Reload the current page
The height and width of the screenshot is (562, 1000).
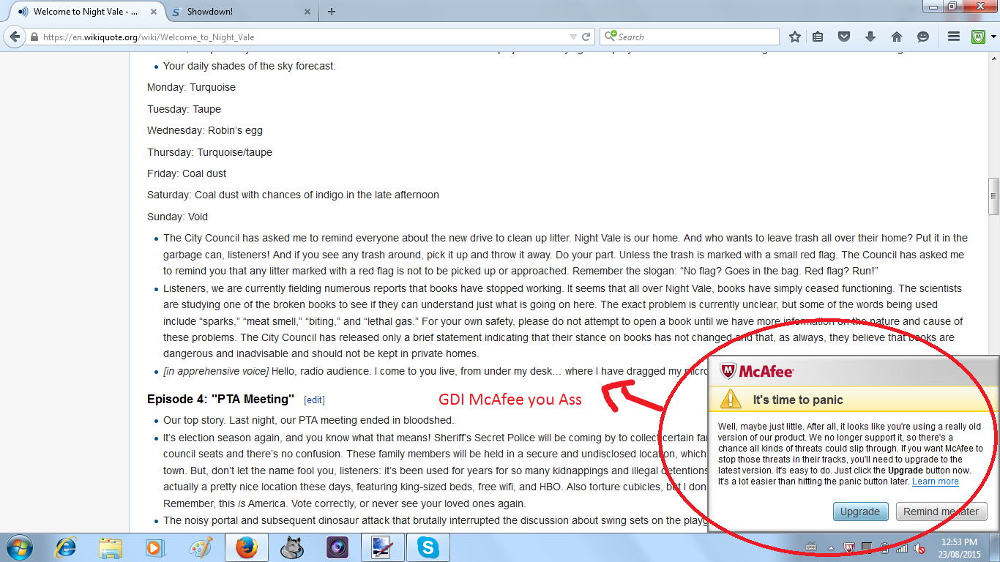coord(586,37)
